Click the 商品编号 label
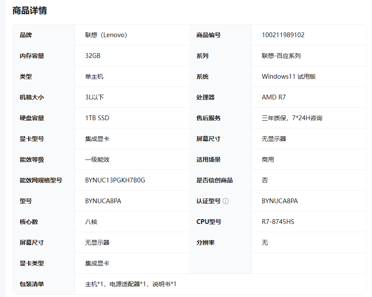 coord(208,35)
